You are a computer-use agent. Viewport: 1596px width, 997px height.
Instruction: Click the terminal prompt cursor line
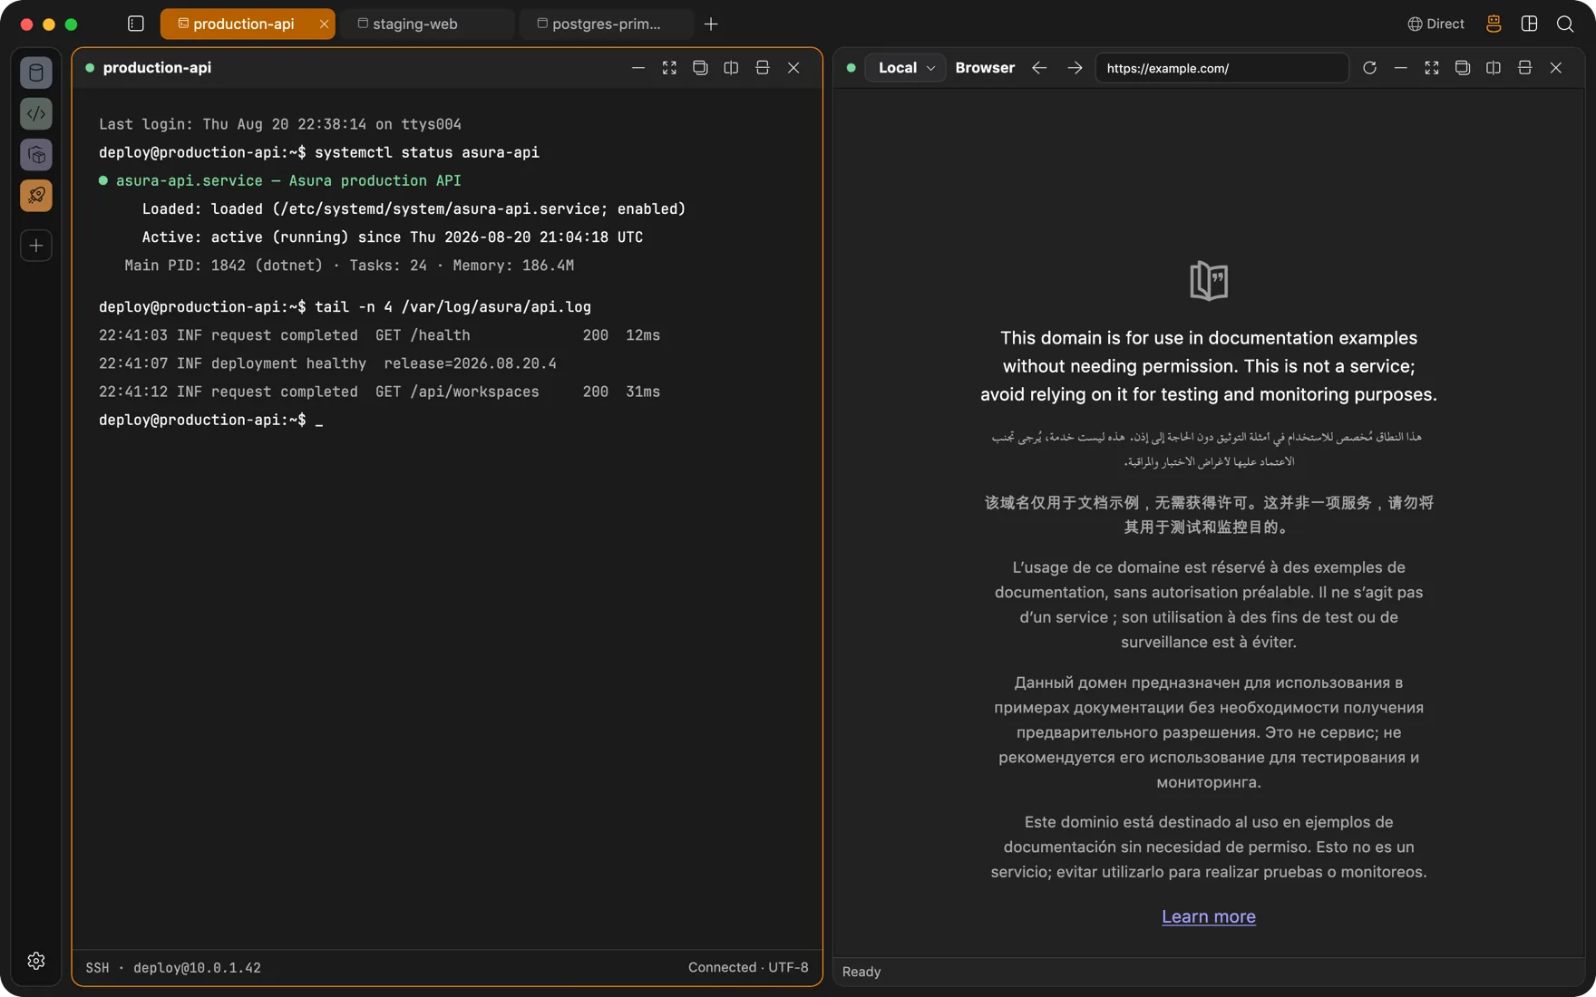[211, 420]
